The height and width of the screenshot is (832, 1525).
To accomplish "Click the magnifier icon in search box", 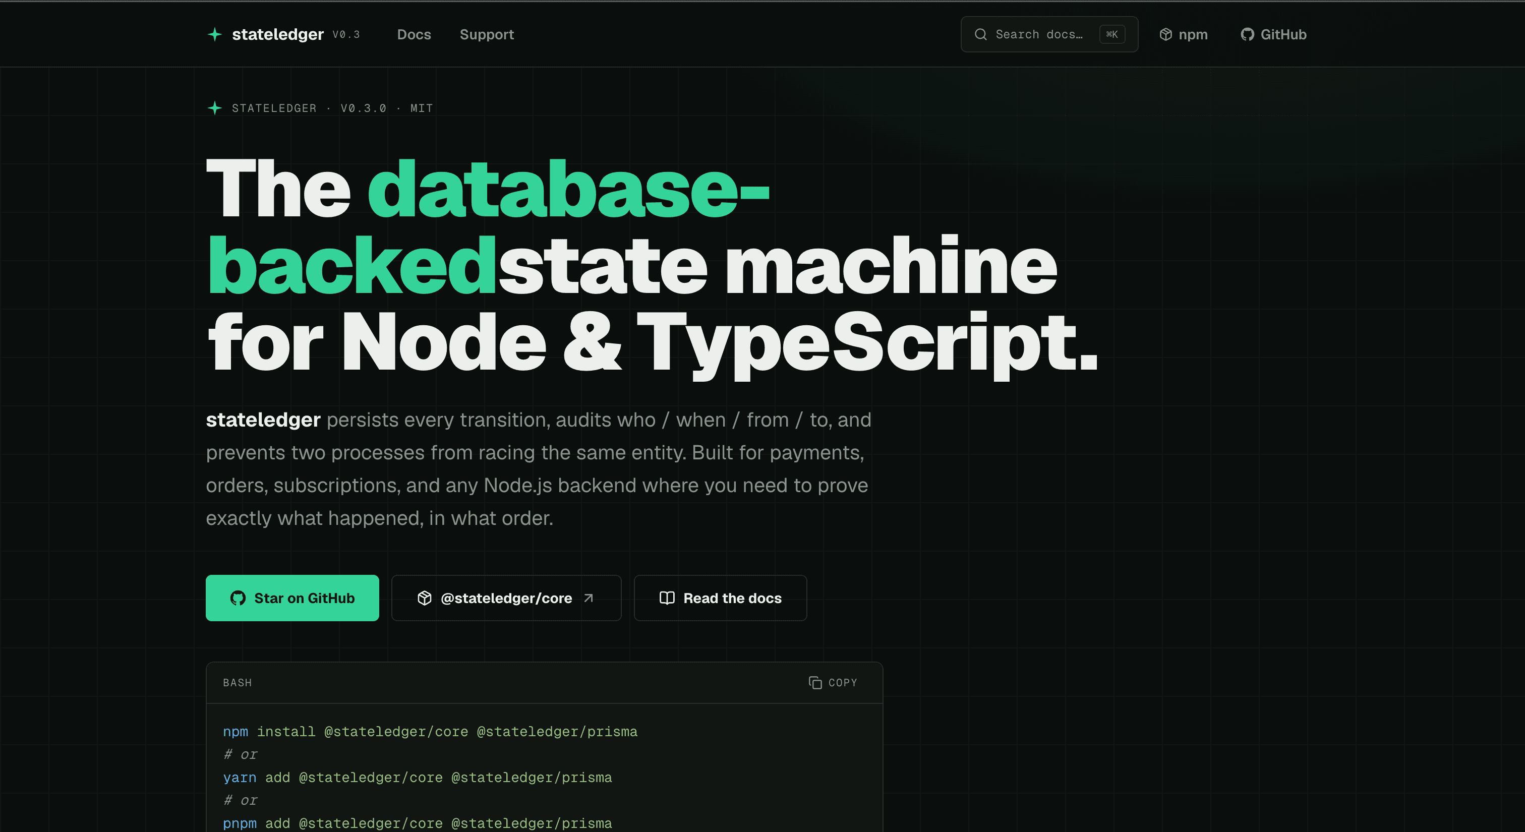I will coord(980,34).
